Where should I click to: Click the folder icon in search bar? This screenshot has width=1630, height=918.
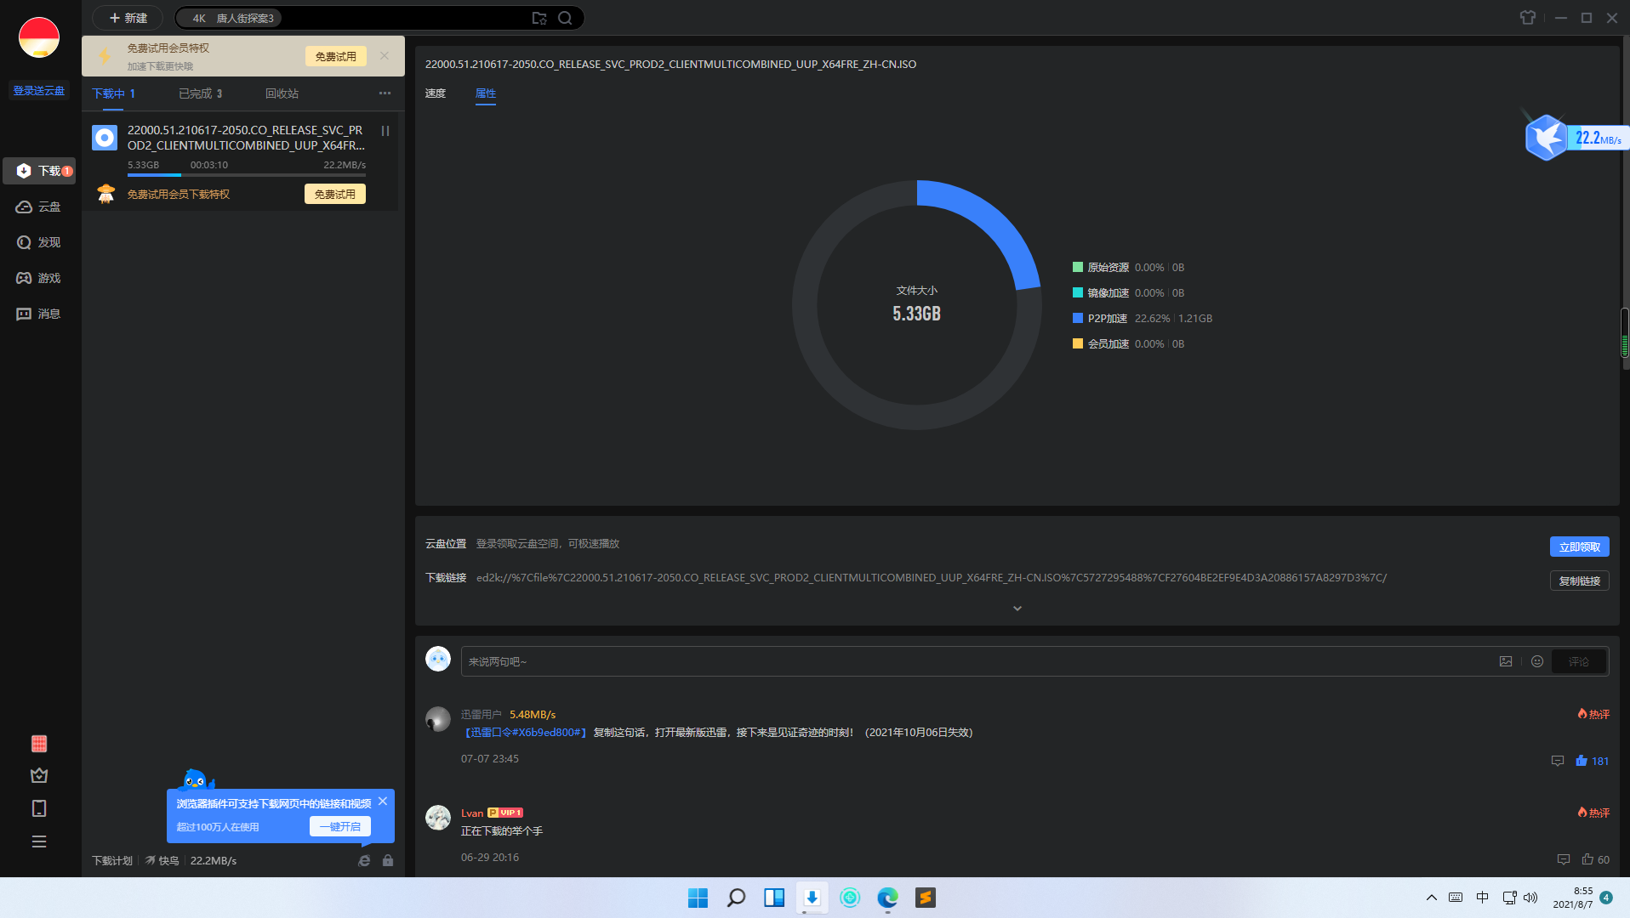(539, 18)
